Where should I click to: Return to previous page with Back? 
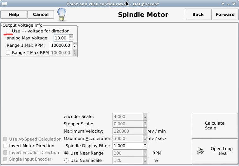pyautogui.click(x=198, y=15)
